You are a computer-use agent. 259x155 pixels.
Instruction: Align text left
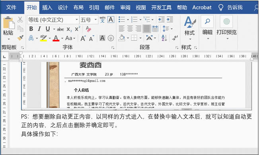(x=122, y=29)
